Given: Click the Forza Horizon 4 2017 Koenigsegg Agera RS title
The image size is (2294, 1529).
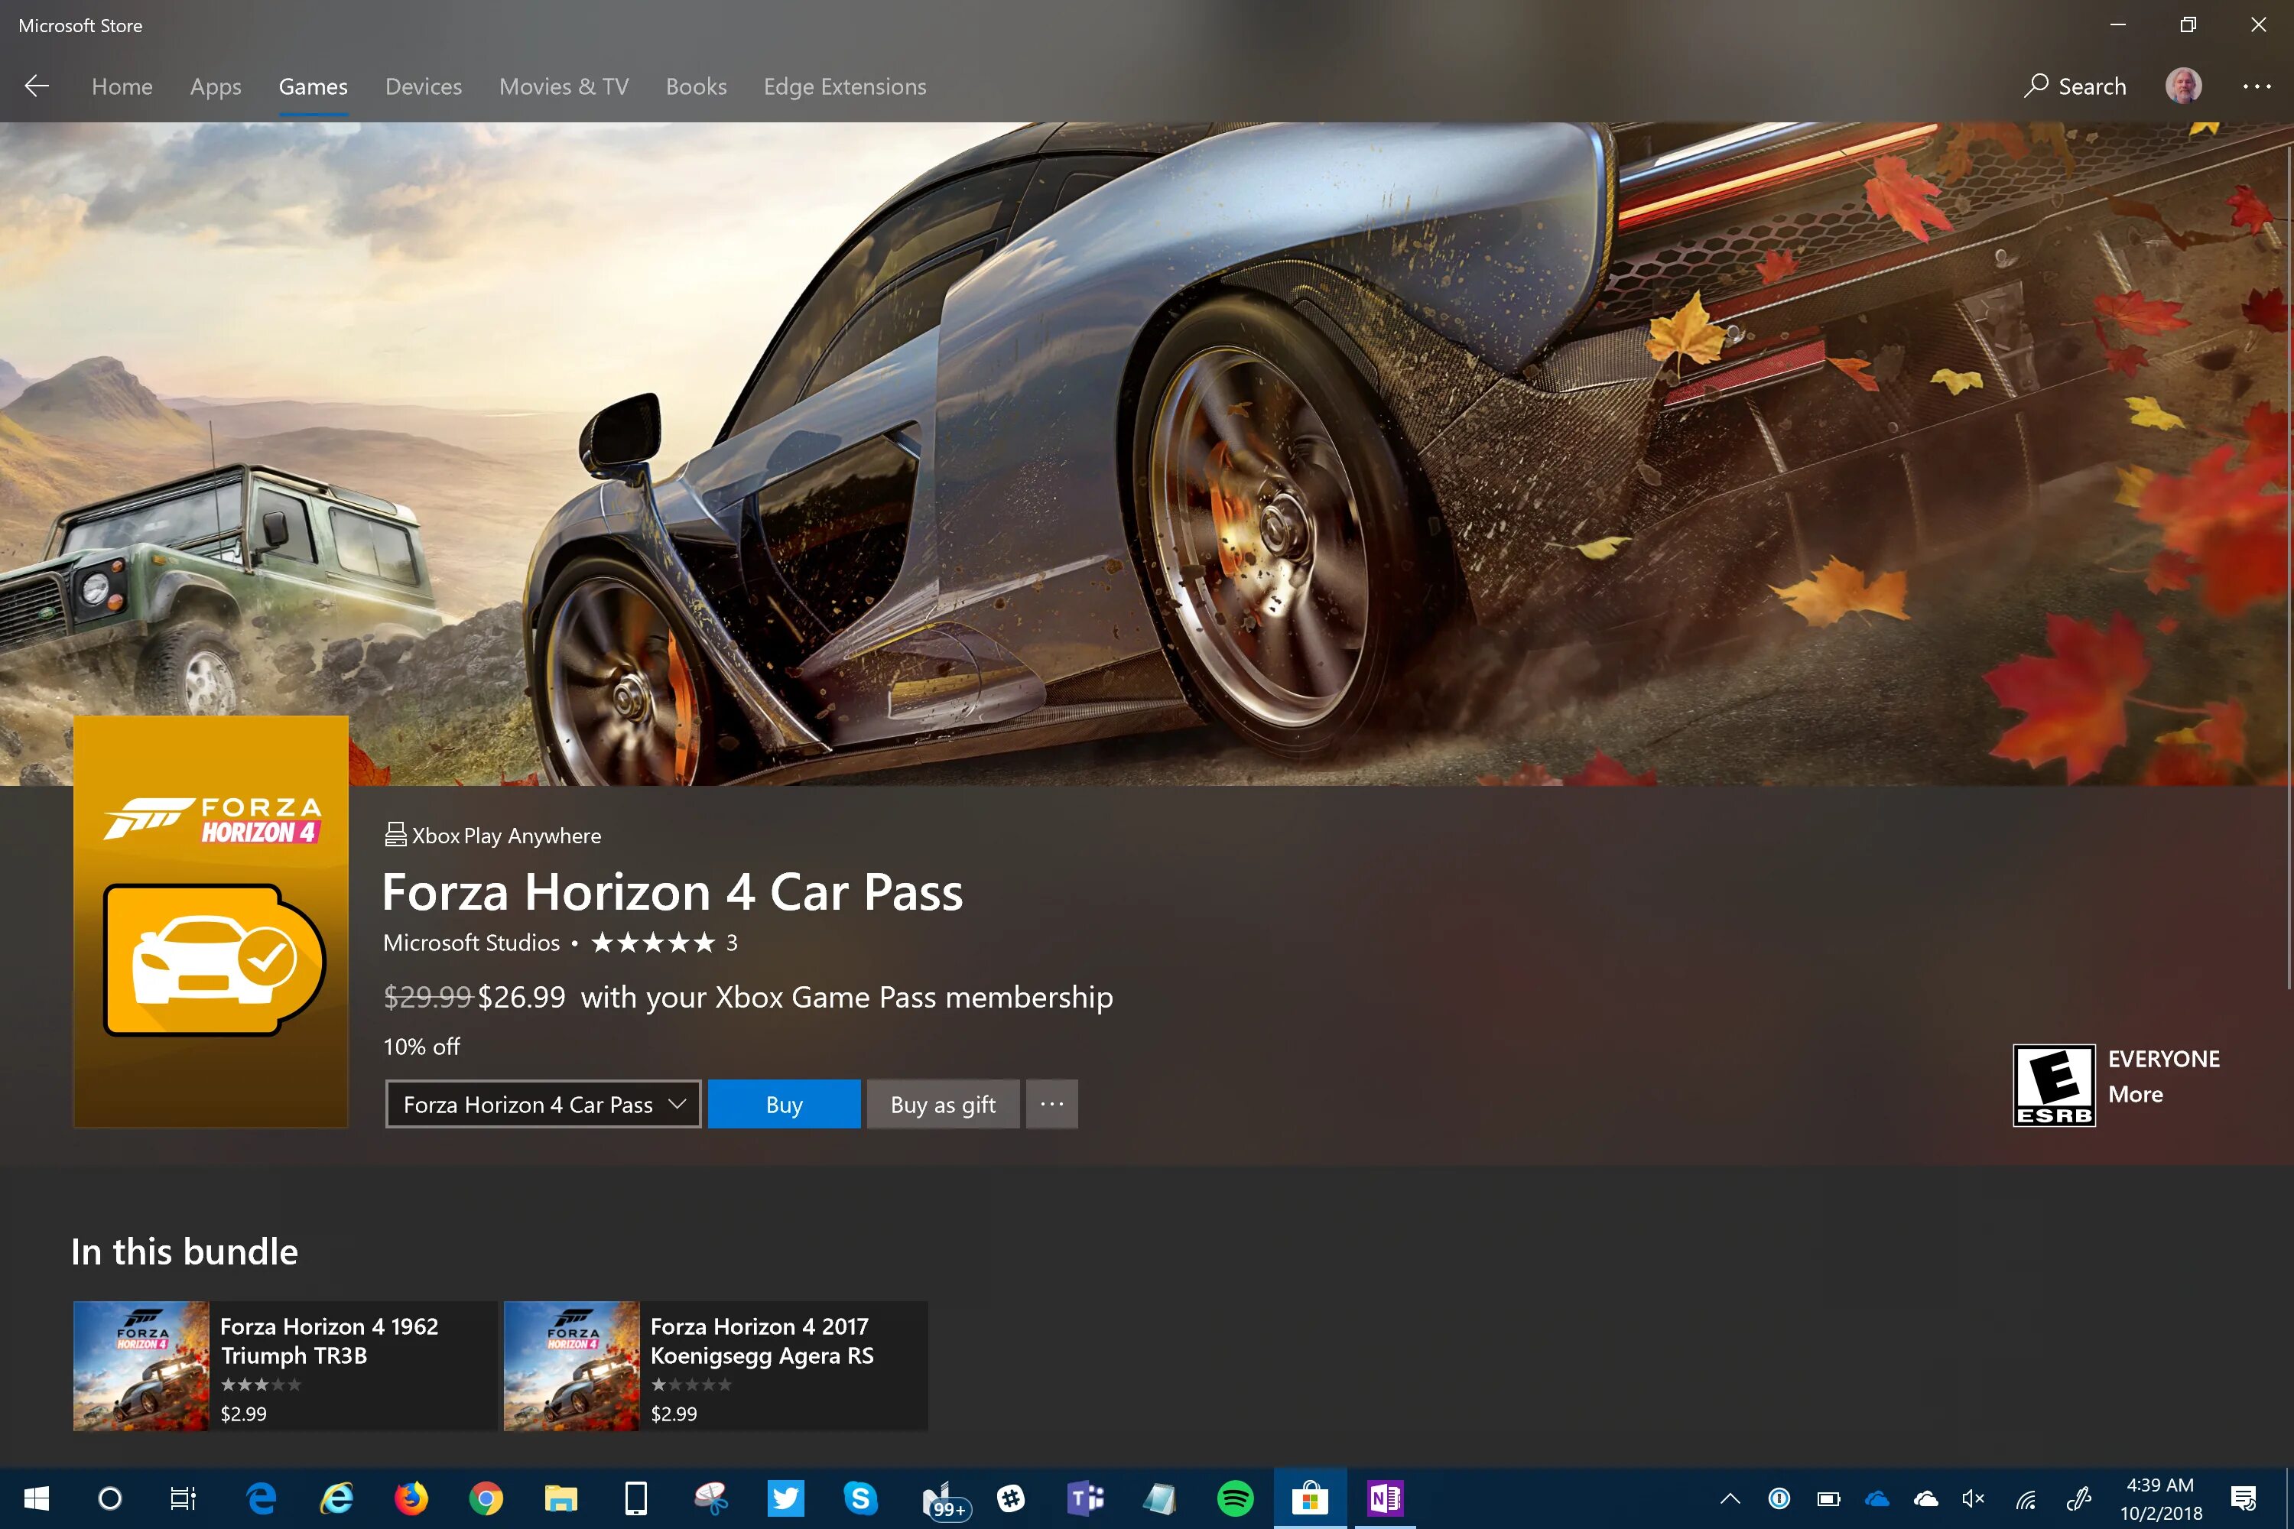Looking at the screenshot, I should (762, 1341).
